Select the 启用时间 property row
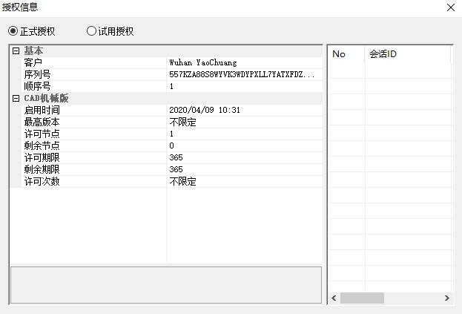 pyautogui.click(x=42, y=110)
